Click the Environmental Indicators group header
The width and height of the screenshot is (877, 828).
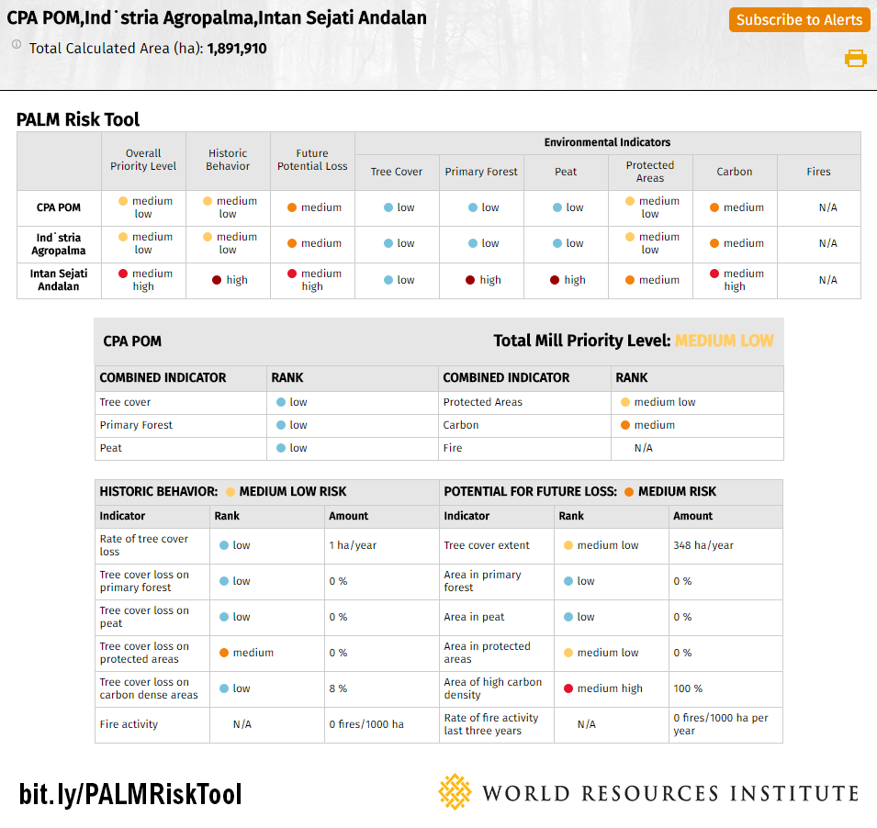pyautogui.click(x=607, y=142)
